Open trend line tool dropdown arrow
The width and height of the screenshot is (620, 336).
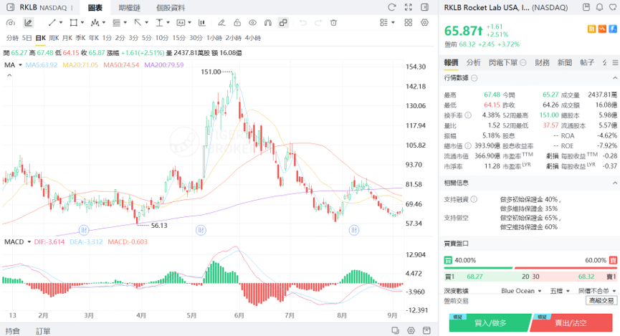click(x=61, y=22)
